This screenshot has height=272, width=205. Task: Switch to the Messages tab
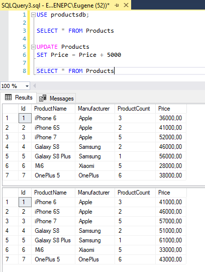point(56,99)
